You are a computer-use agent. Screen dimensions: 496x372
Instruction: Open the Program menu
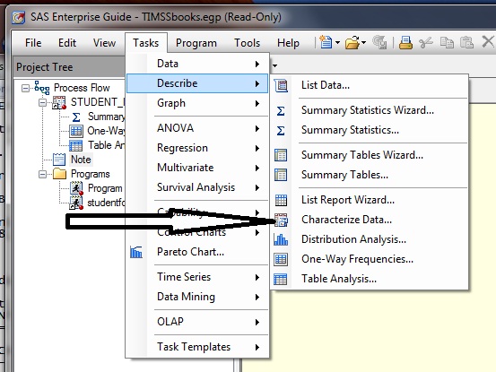click(x=196, y=43)
